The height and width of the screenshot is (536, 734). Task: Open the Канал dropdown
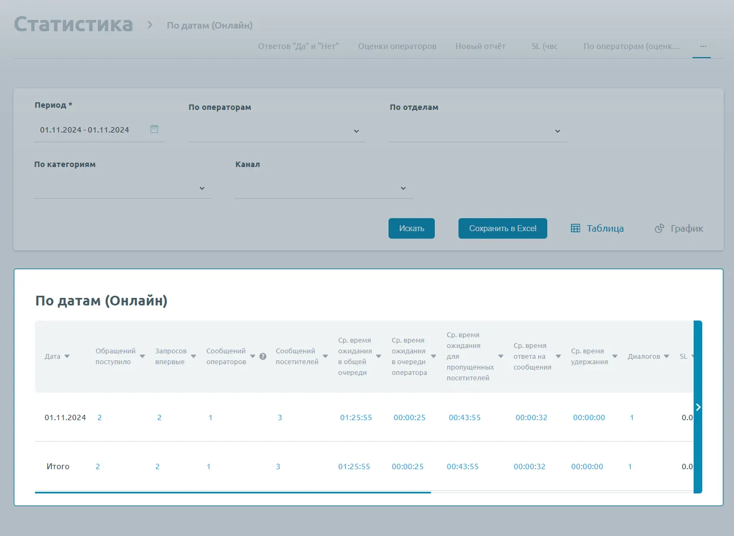403,189
